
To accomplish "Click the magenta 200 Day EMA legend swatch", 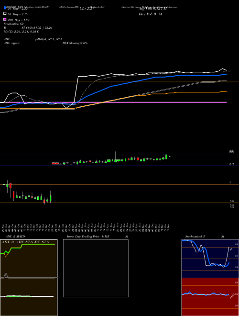I will click(5, 19).
